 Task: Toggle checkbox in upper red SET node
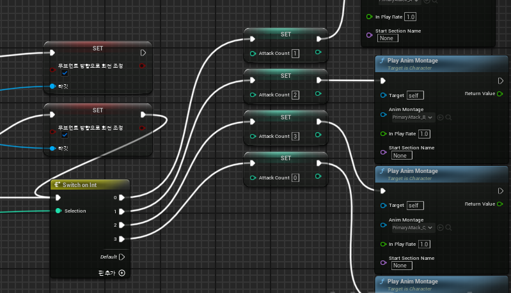point(65,73)
